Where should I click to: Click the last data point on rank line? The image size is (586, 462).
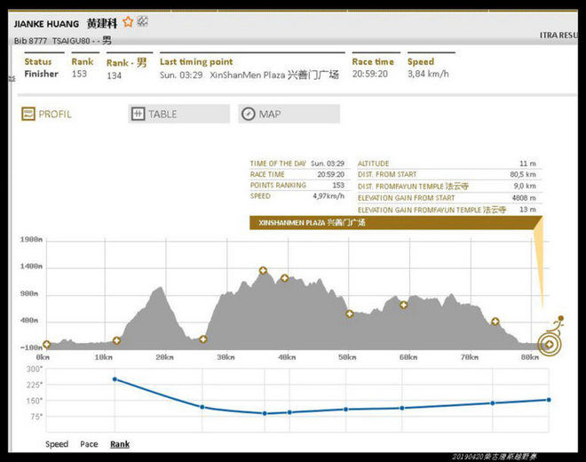[x=550, y=400]
